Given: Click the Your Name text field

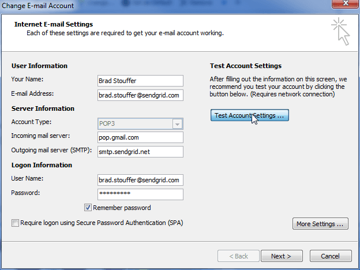Looking at the screenshot, I should (x=140, y=80).
